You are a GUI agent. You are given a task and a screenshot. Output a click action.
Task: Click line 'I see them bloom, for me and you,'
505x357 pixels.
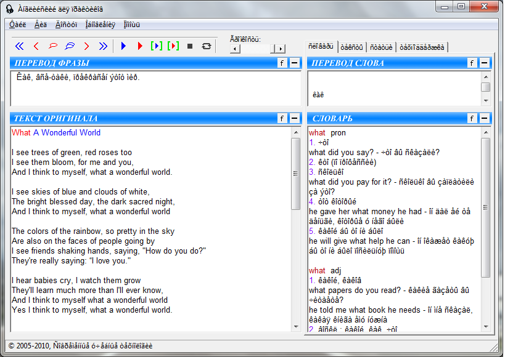click(73, 162)
